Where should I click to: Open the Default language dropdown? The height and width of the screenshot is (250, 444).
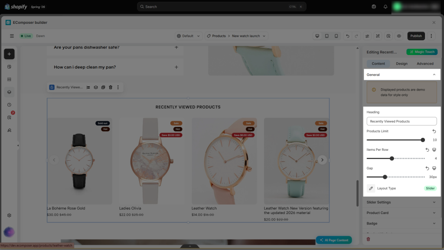coord(189,36)
